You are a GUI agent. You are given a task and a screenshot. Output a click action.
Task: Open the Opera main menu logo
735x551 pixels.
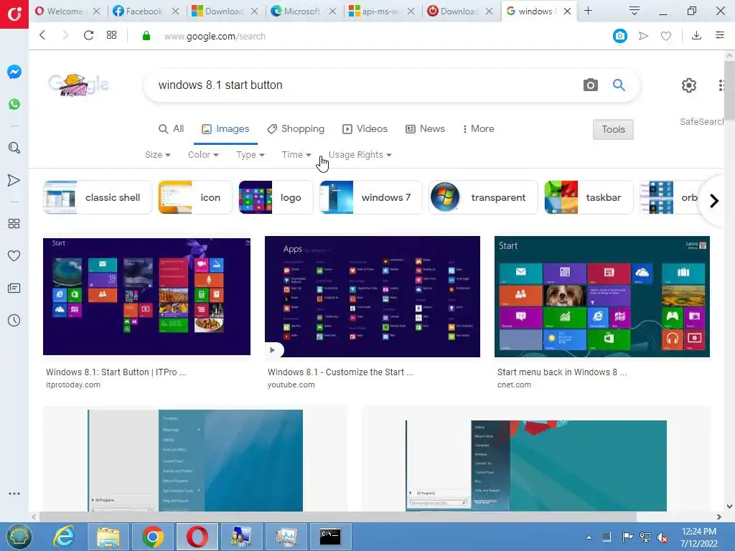pyautogui.click(x=14, y=14)
